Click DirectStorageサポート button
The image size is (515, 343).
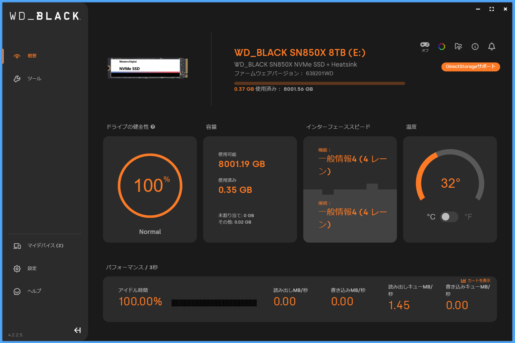tap(470, 67)
